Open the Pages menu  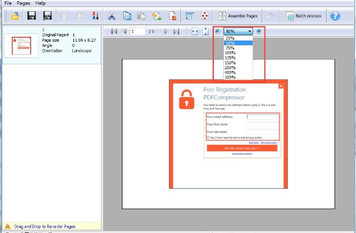[x=23, y=3]
